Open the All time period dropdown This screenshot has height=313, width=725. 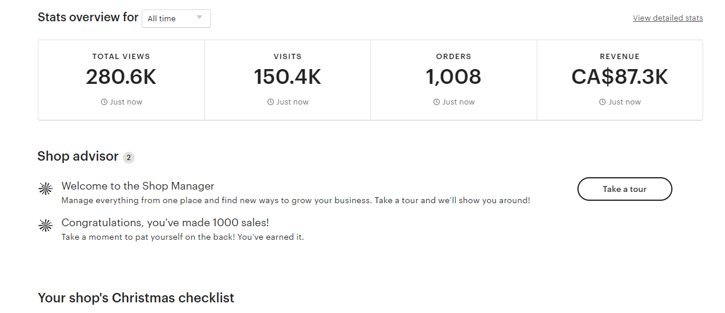[x=176, y=18]
